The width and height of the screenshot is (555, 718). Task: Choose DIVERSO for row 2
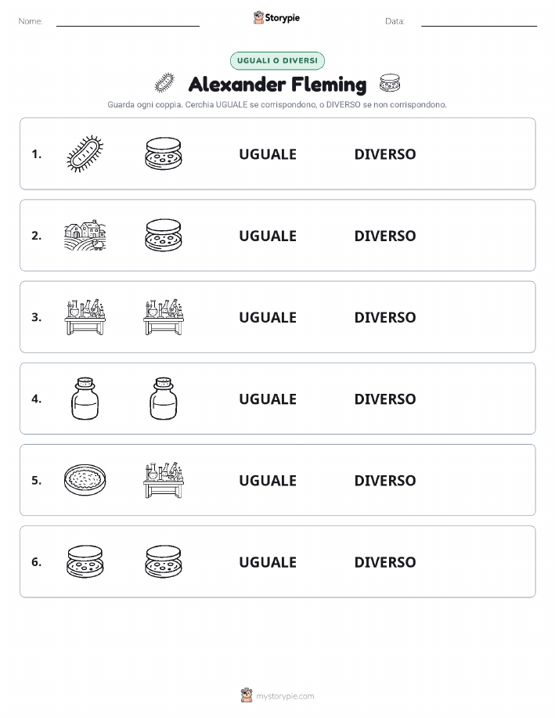[385, 236]
